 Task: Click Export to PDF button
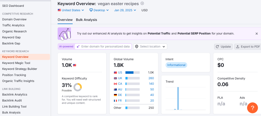click(x=248, y=47)
